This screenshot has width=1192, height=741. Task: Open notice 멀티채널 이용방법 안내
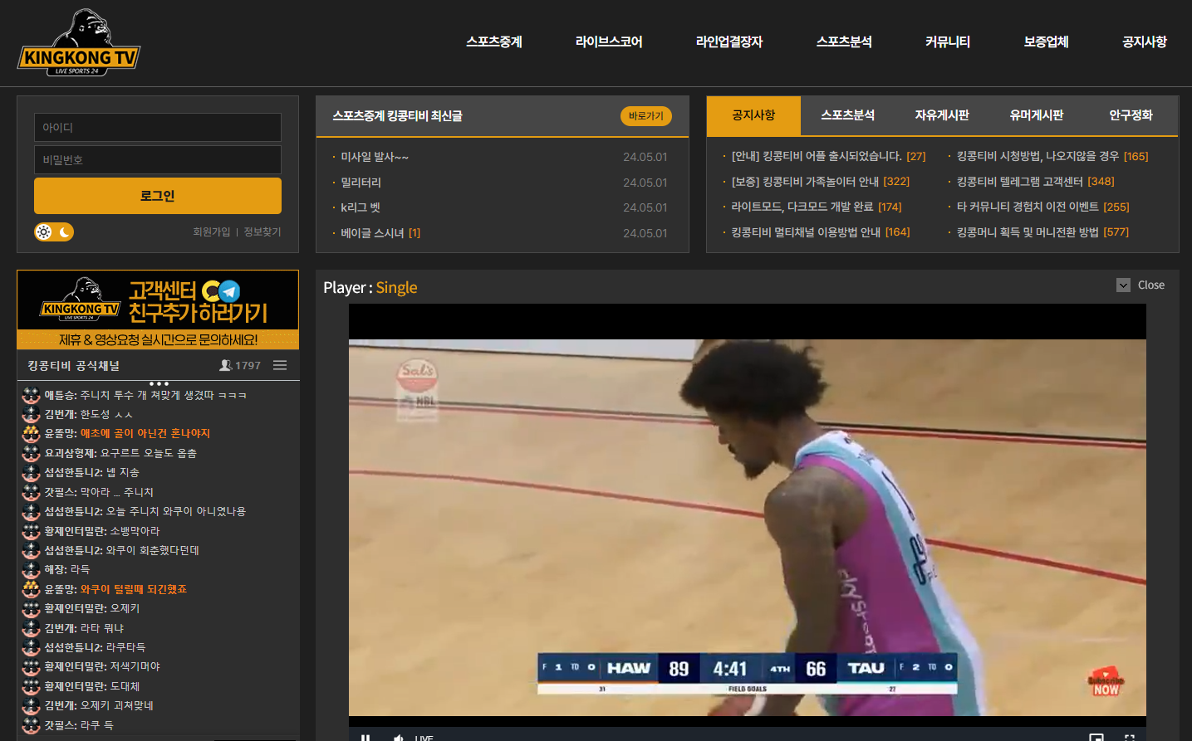point(806,232)
